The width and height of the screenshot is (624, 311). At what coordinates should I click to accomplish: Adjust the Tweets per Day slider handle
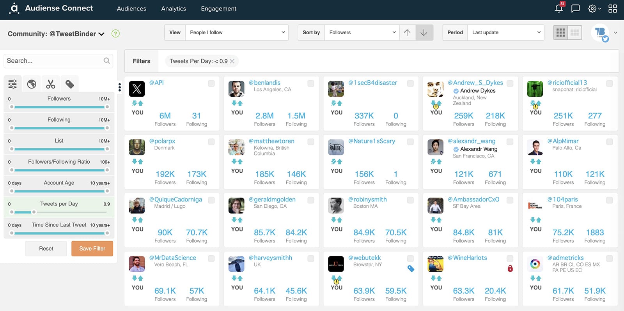(34, 212)
